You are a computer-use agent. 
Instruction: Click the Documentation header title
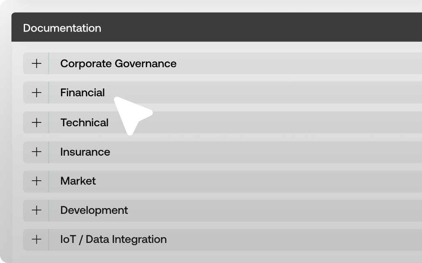point(62,28)
